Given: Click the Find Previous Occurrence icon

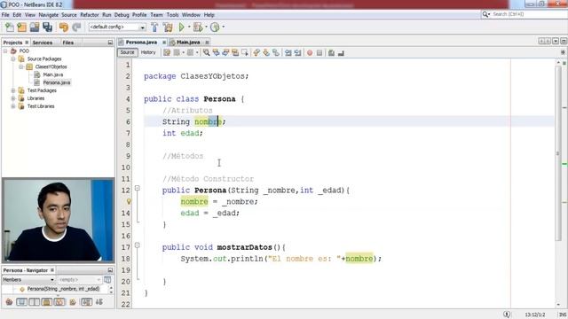Looking at the screenshot, I should [217, 53].
